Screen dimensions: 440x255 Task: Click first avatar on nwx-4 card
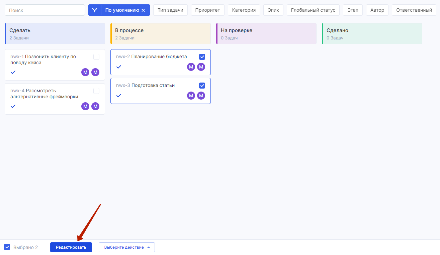tap(85, 106)
